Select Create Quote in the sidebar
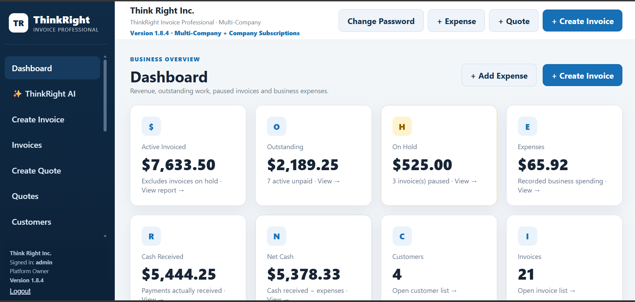Screen dimensions: 635x302 [52, 171]
